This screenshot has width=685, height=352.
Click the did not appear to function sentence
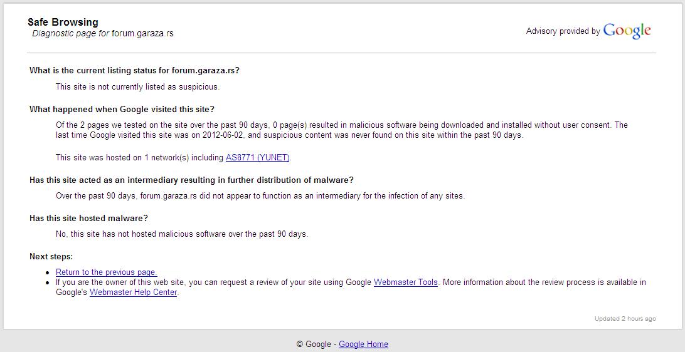tap(260, 195)
